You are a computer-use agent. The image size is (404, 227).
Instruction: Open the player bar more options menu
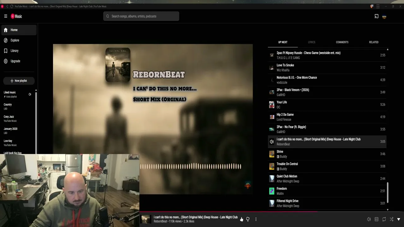[256, 219]
